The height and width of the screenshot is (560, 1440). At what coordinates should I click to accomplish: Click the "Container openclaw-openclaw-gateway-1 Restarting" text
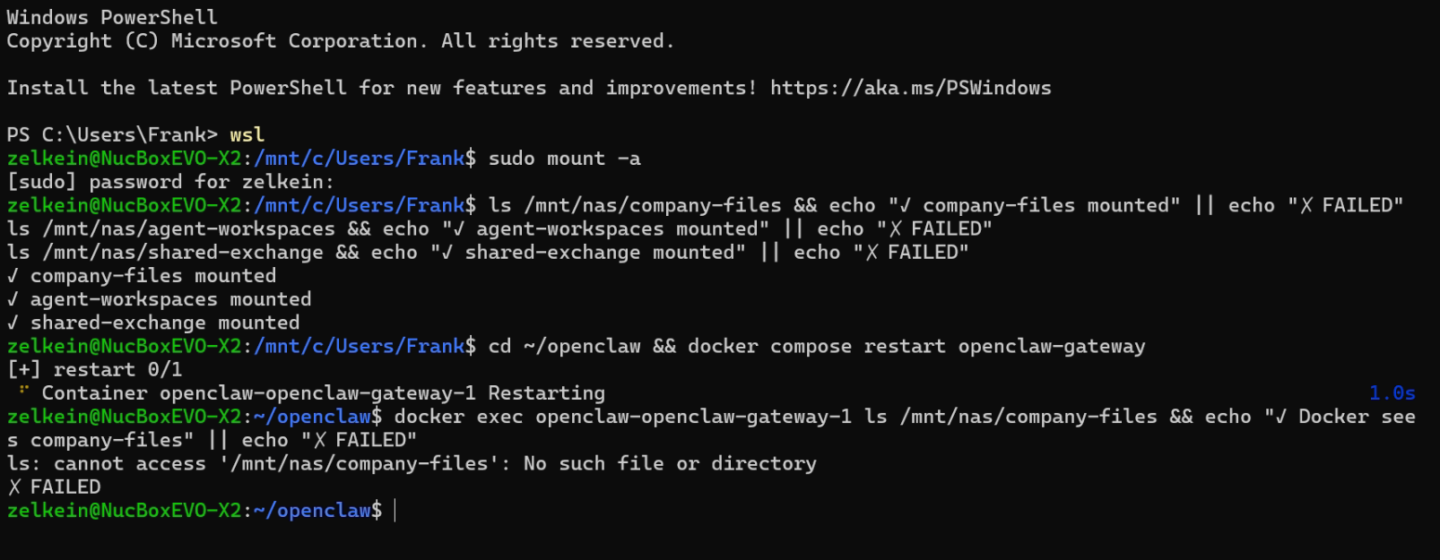323,393
